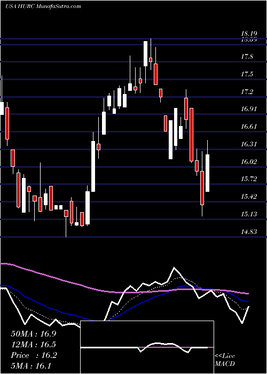
Task: Click the 12MA : 16.5 legend text
Action: click(34, 345)
